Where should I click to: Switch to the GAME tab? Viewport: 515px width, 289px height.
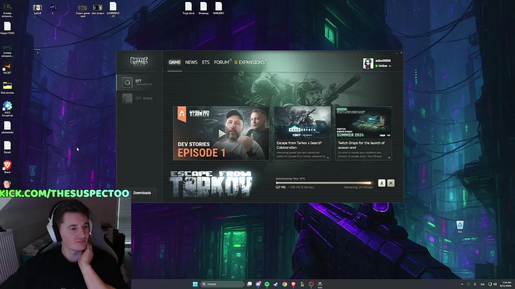coord(175,62)
